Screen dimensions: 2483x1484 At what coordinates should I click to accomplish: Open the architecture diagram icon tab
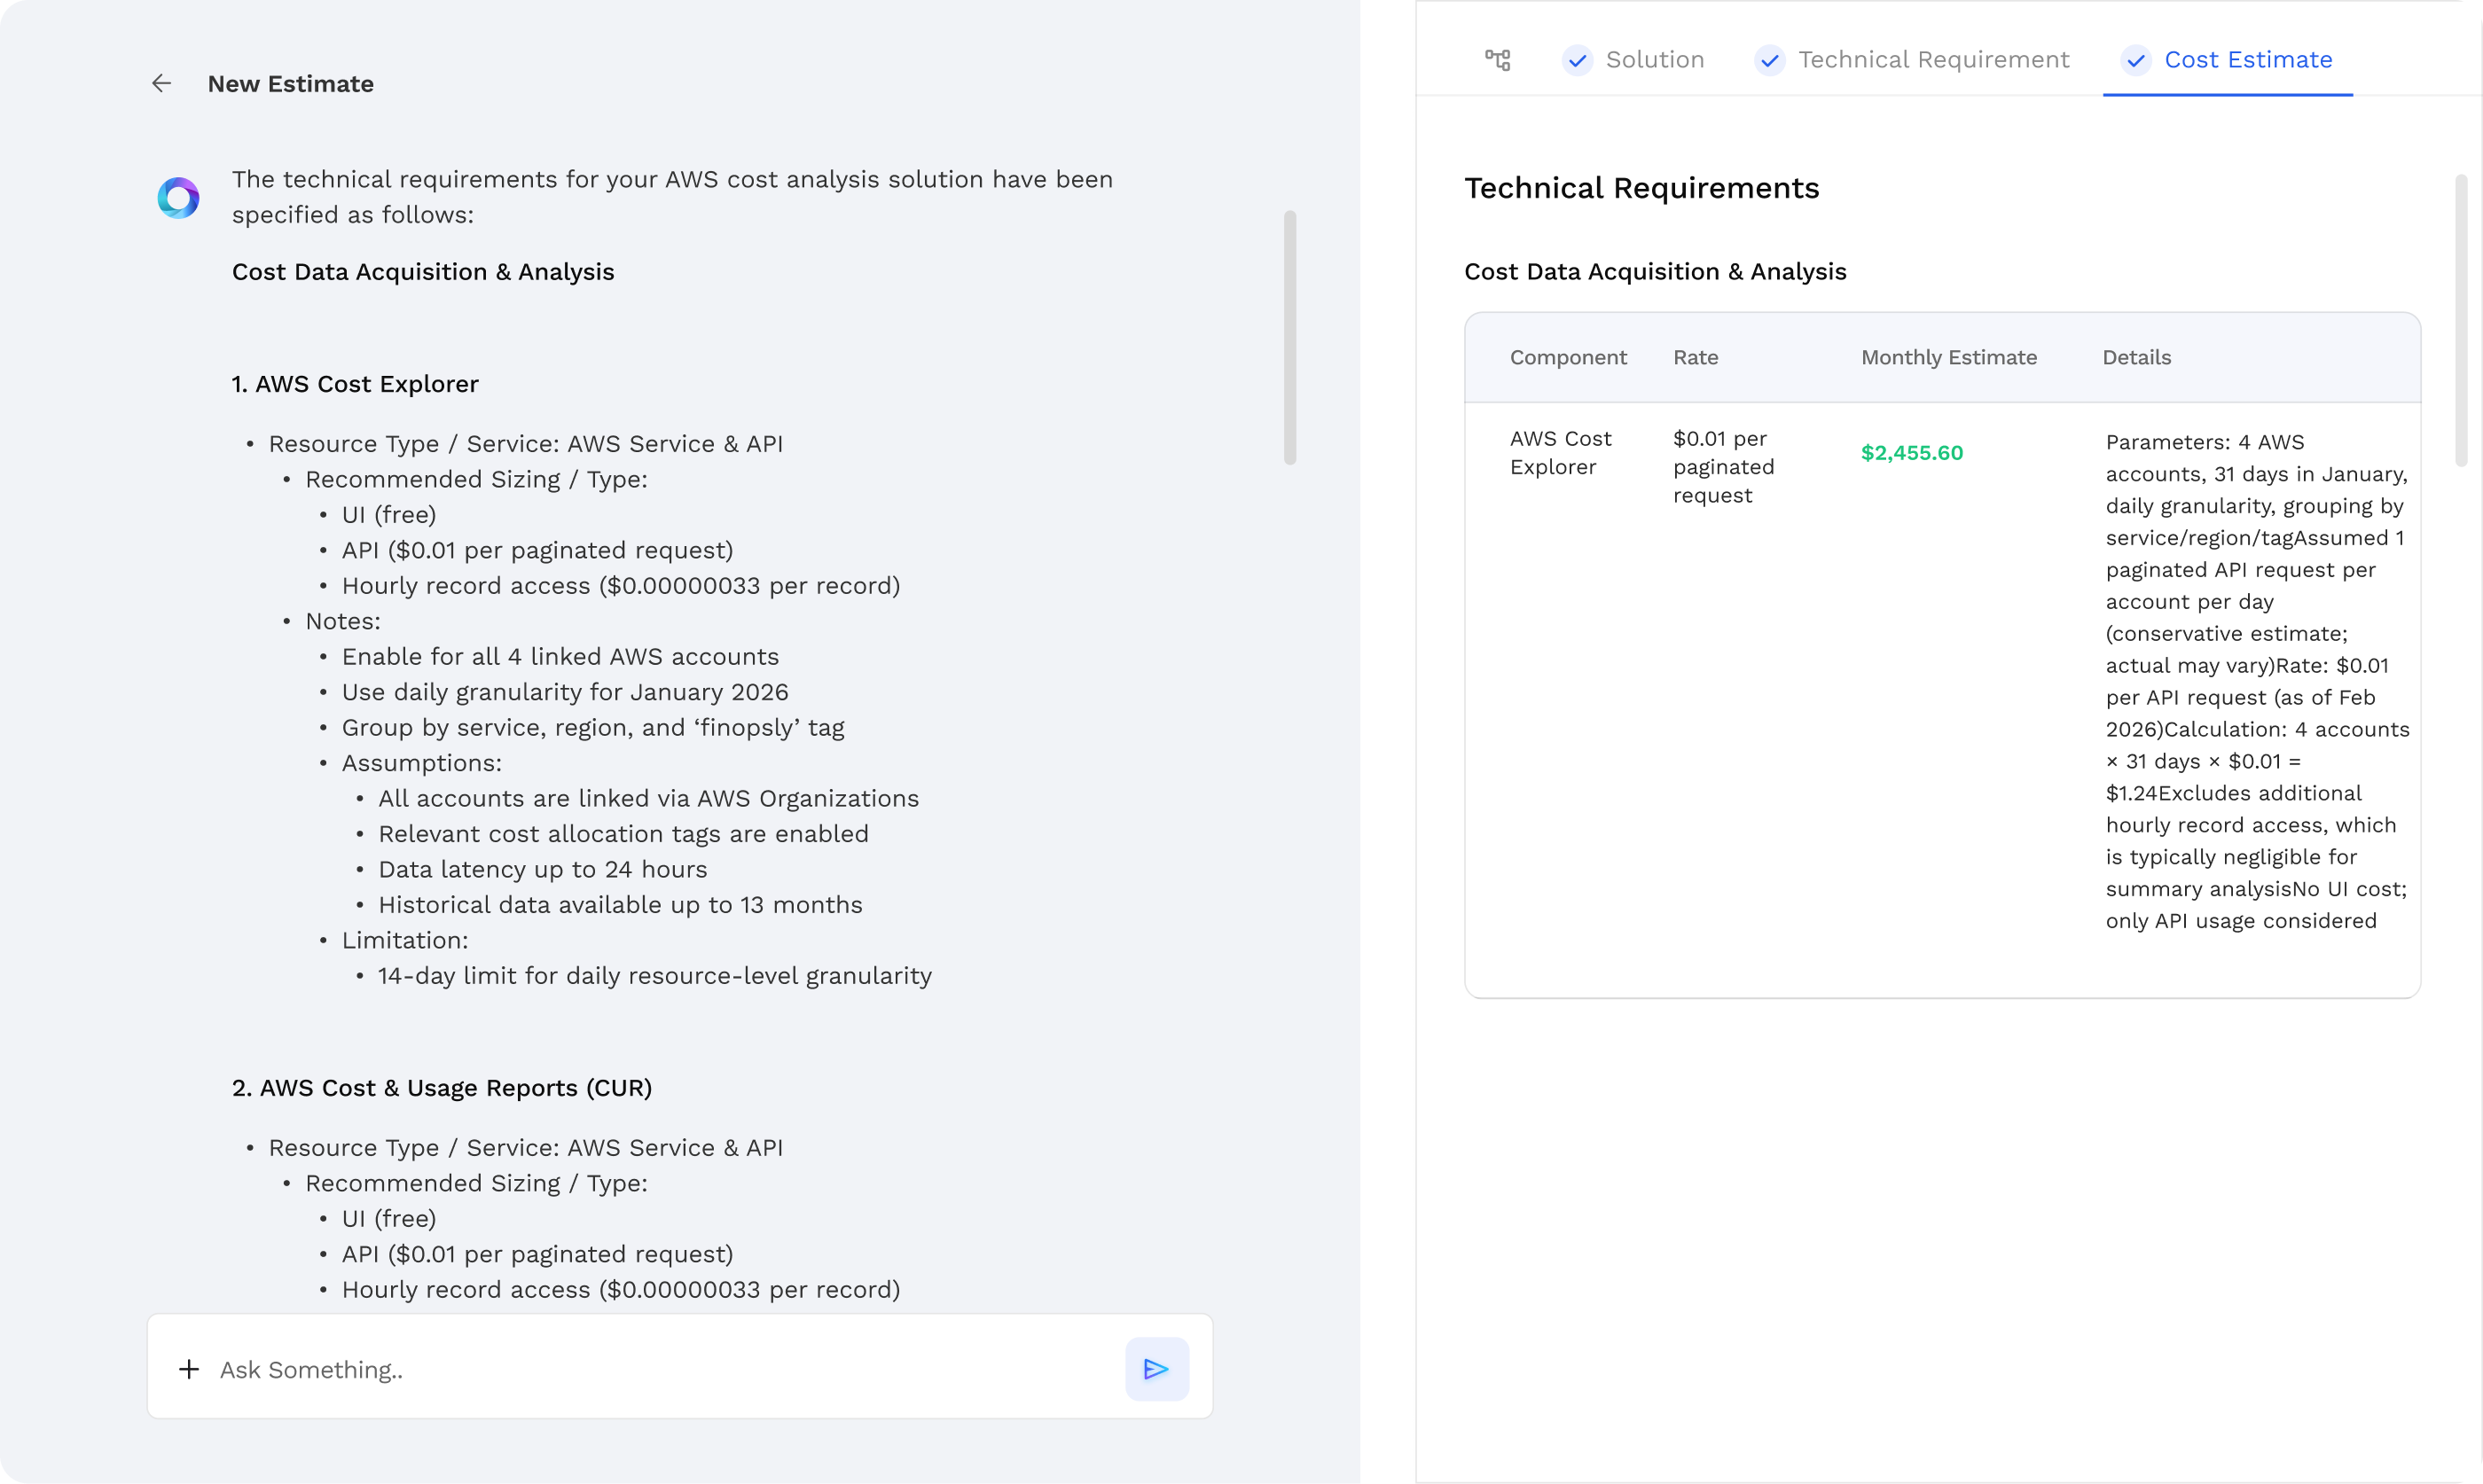click(x=1497, y=60)
